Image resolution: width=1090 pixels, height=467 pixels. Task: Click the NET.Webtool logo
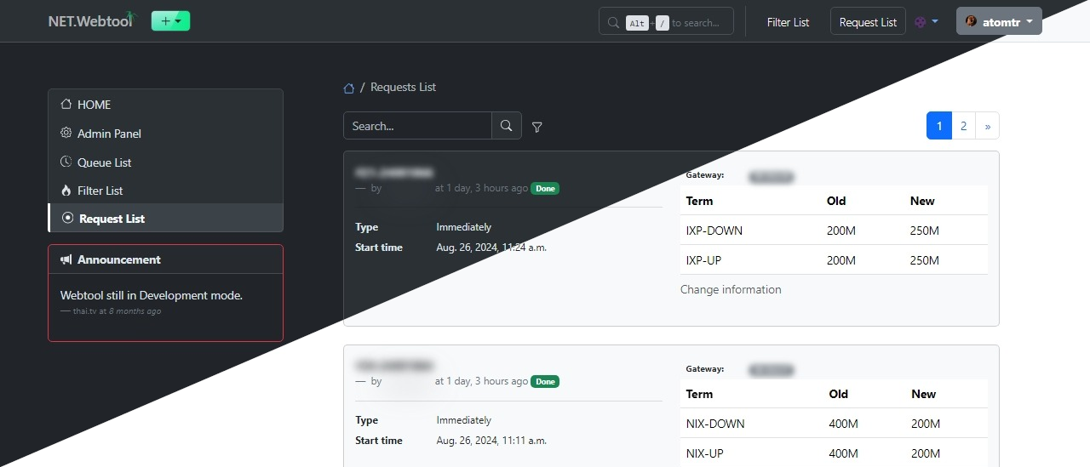coord(90,21)
